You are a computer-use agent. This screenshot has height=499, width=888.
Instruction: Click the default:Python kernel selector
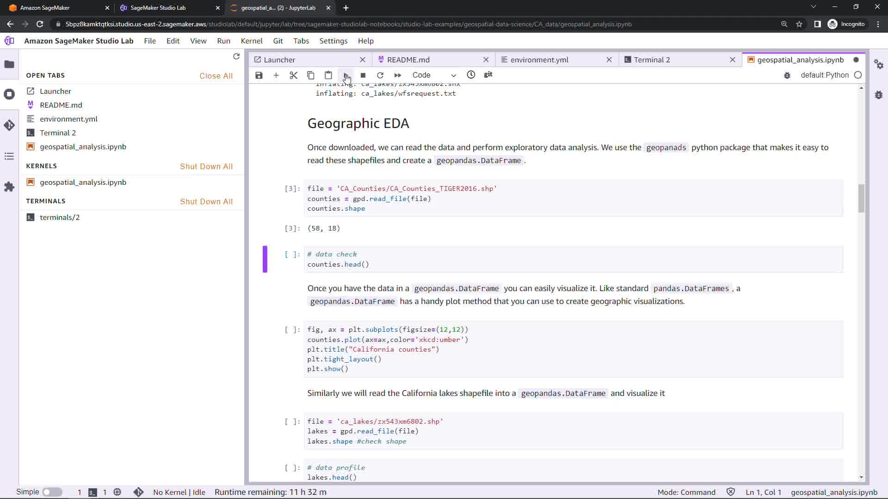824,75
